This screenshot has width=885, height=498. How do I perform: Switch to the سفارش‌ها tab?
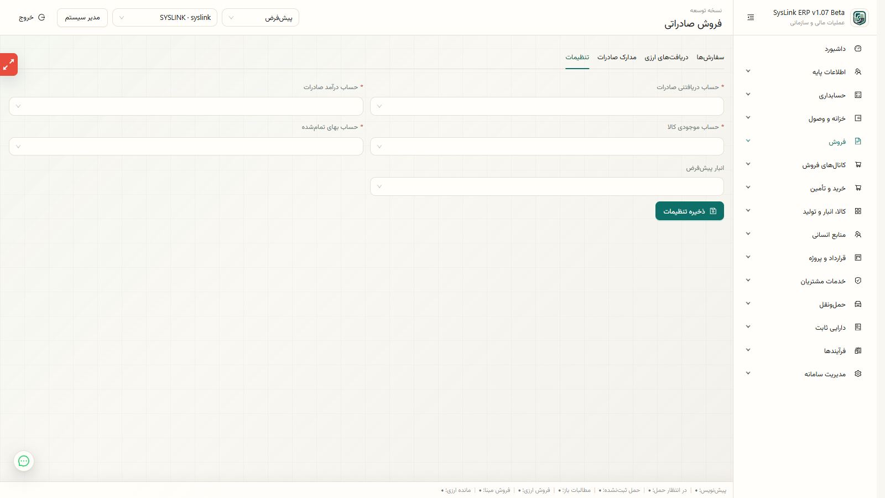[x=710, y=58]
